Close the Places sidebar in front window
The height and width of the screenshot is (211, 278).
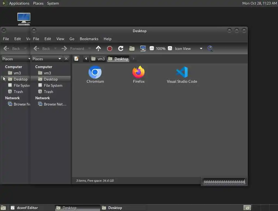tap(66, 59)
